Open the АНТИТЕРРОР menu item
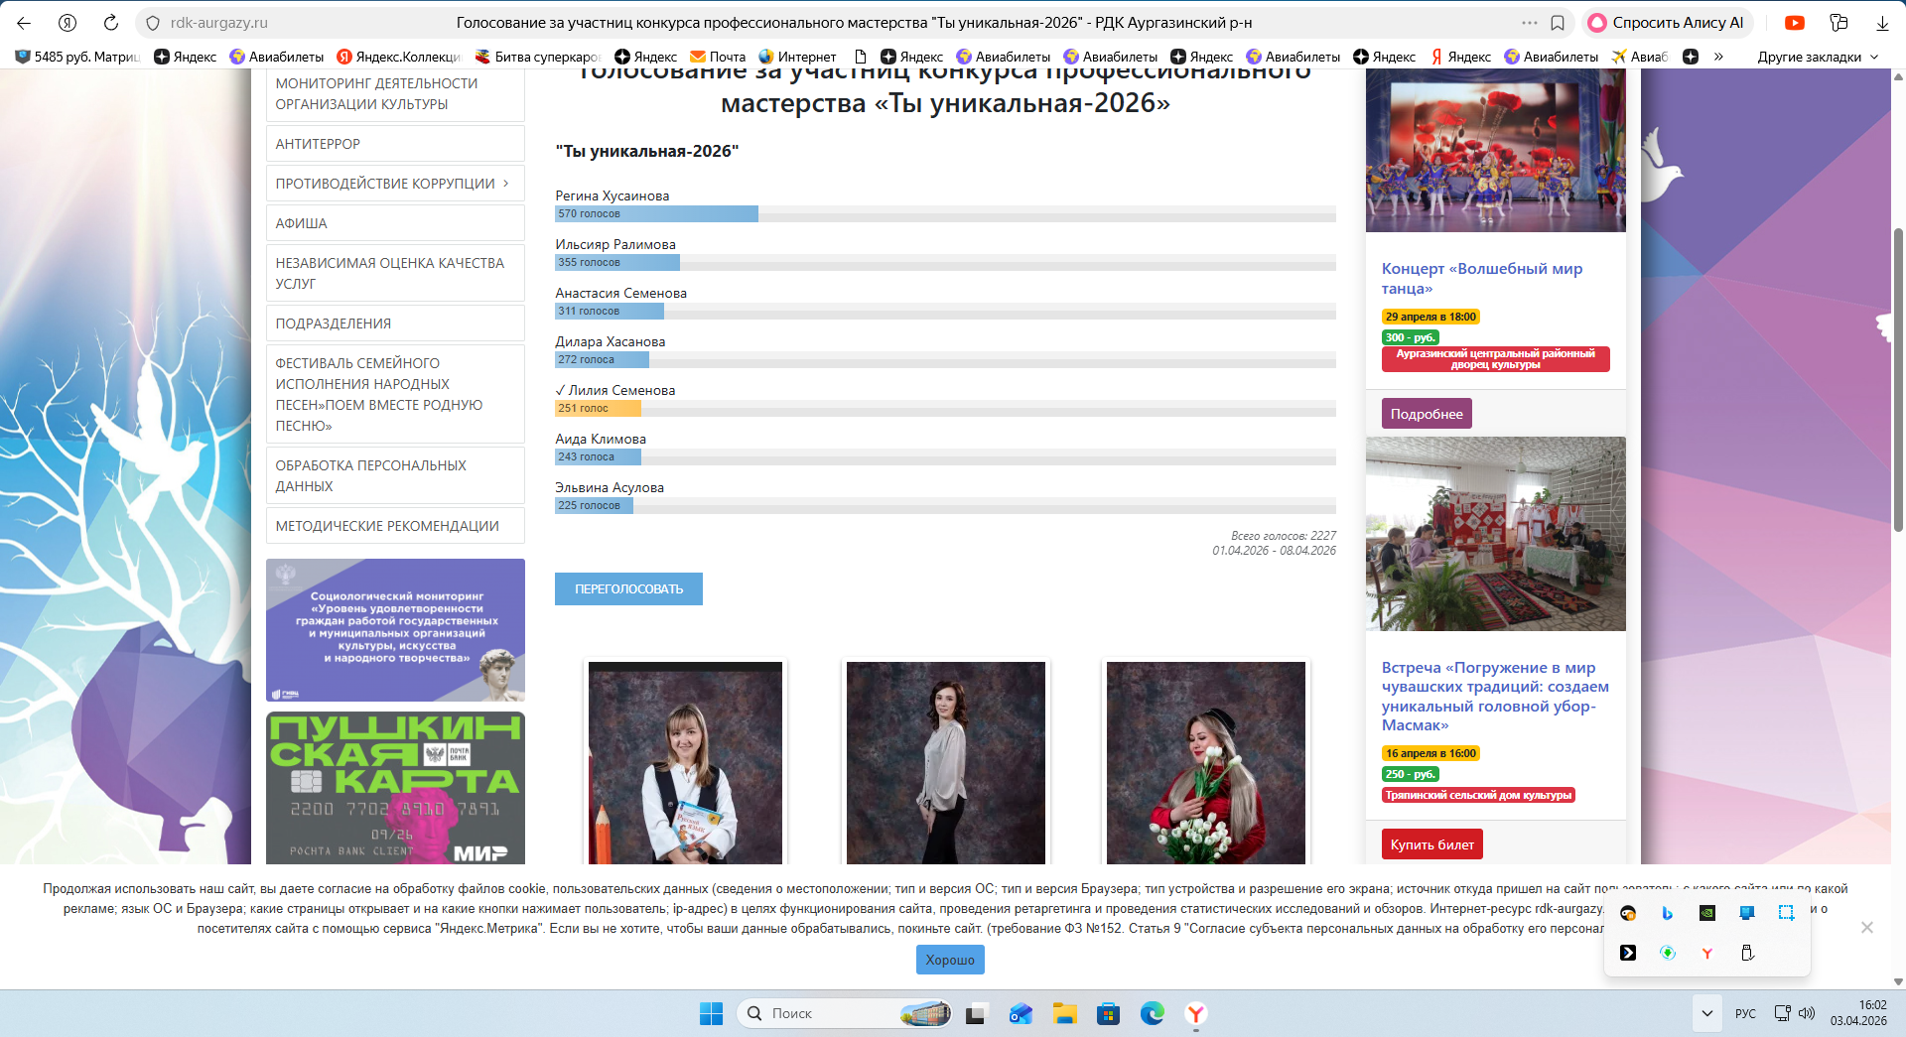This screenshot has width=1906, height=1037. pyautogui.click(x=395, y=144)
